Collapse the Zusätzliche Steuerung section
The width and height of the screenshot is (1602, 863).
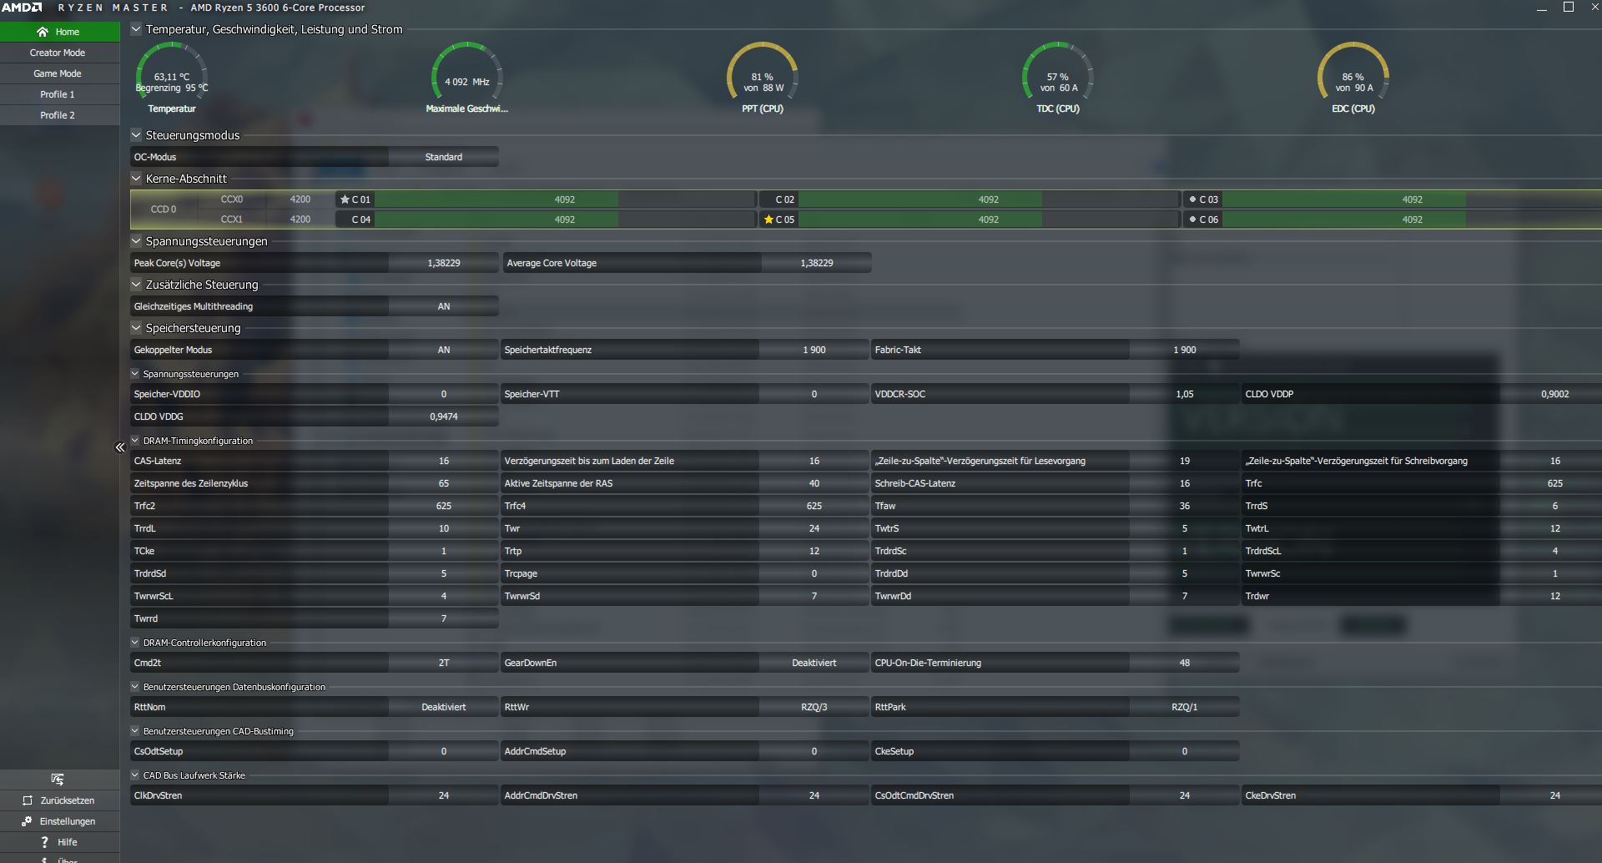[x=136, y=284]
